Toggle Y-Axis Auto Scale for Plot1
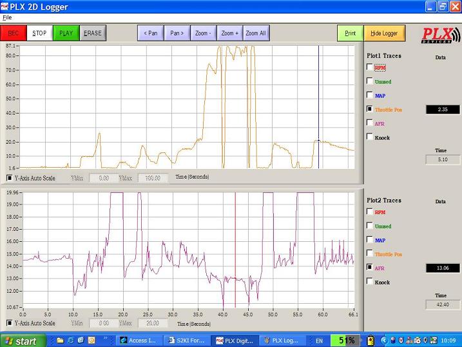Image resolution: width=462 pixels, height=347 pixels. click(x=10, y=178)
